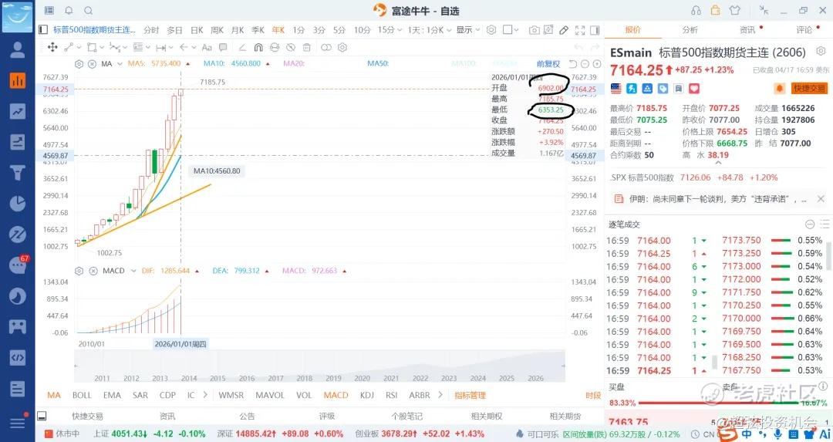Open the pie chart portfolio sidebar icon
The image size is (833, 442).
(x=18, y=204)
